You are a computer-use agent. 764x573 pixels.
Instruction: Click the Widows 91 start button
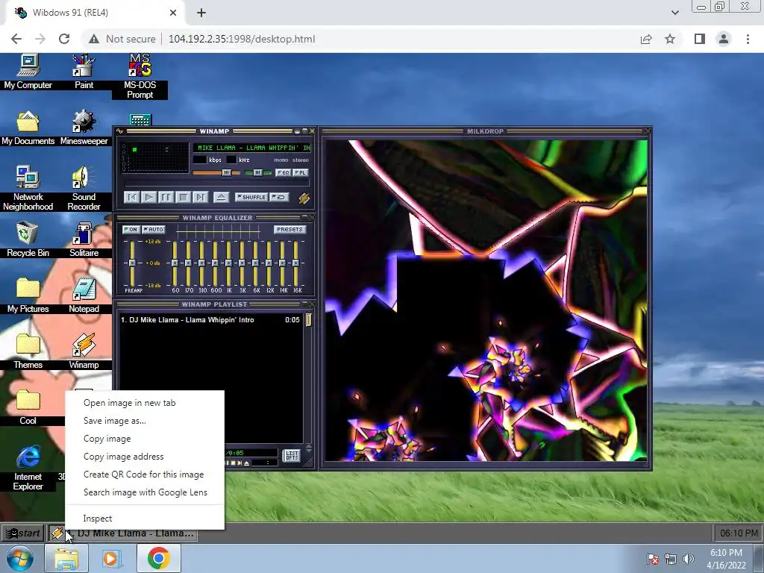point(23,533)
